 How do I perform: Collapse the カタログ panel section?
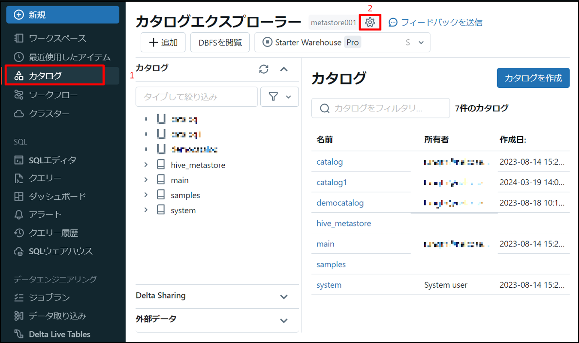284,69
